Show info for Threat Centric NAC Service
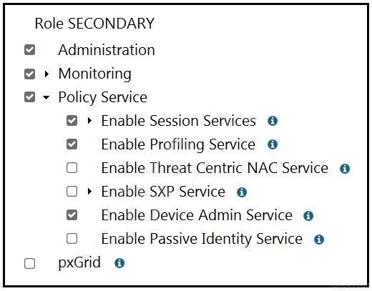Screen dimensions: 372x291 pos(345,169)
